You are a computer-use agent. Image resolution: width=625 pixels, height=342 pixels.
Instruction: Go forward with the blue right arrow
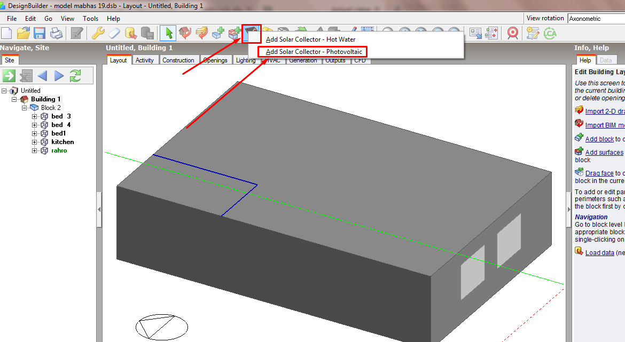point(59,75)
